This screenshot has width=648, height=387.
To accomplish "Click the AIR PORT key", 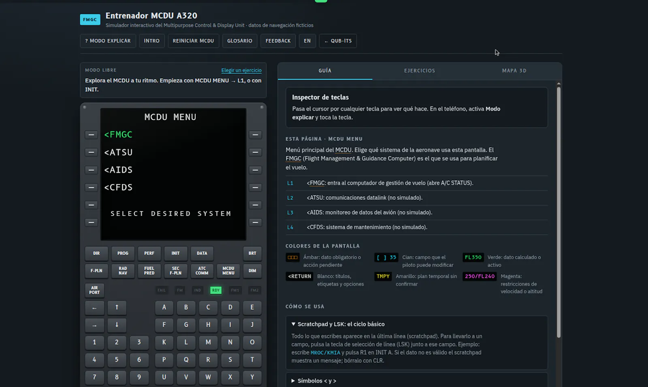I will pos(94,290).
